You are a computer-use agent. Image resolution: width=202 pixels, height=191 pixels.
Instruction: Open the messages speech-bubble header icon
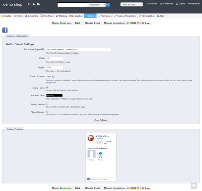coord(38,5)
